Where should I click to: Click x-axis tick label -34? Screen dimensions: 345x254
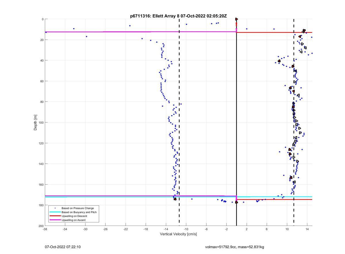(x=65, y=229)
